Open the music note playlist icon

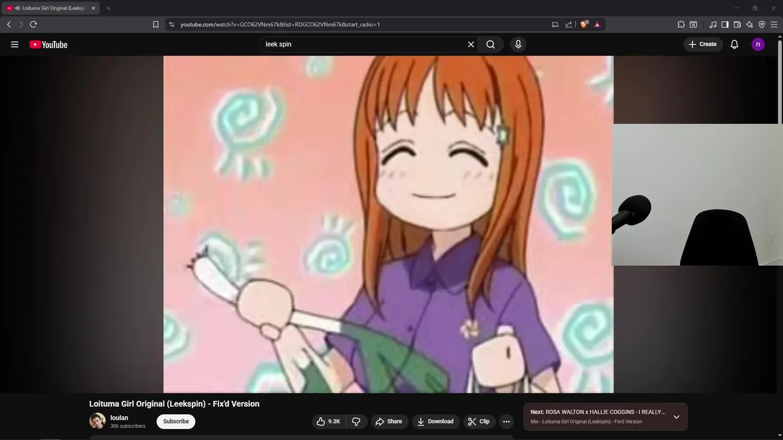(x=713, y=24)
